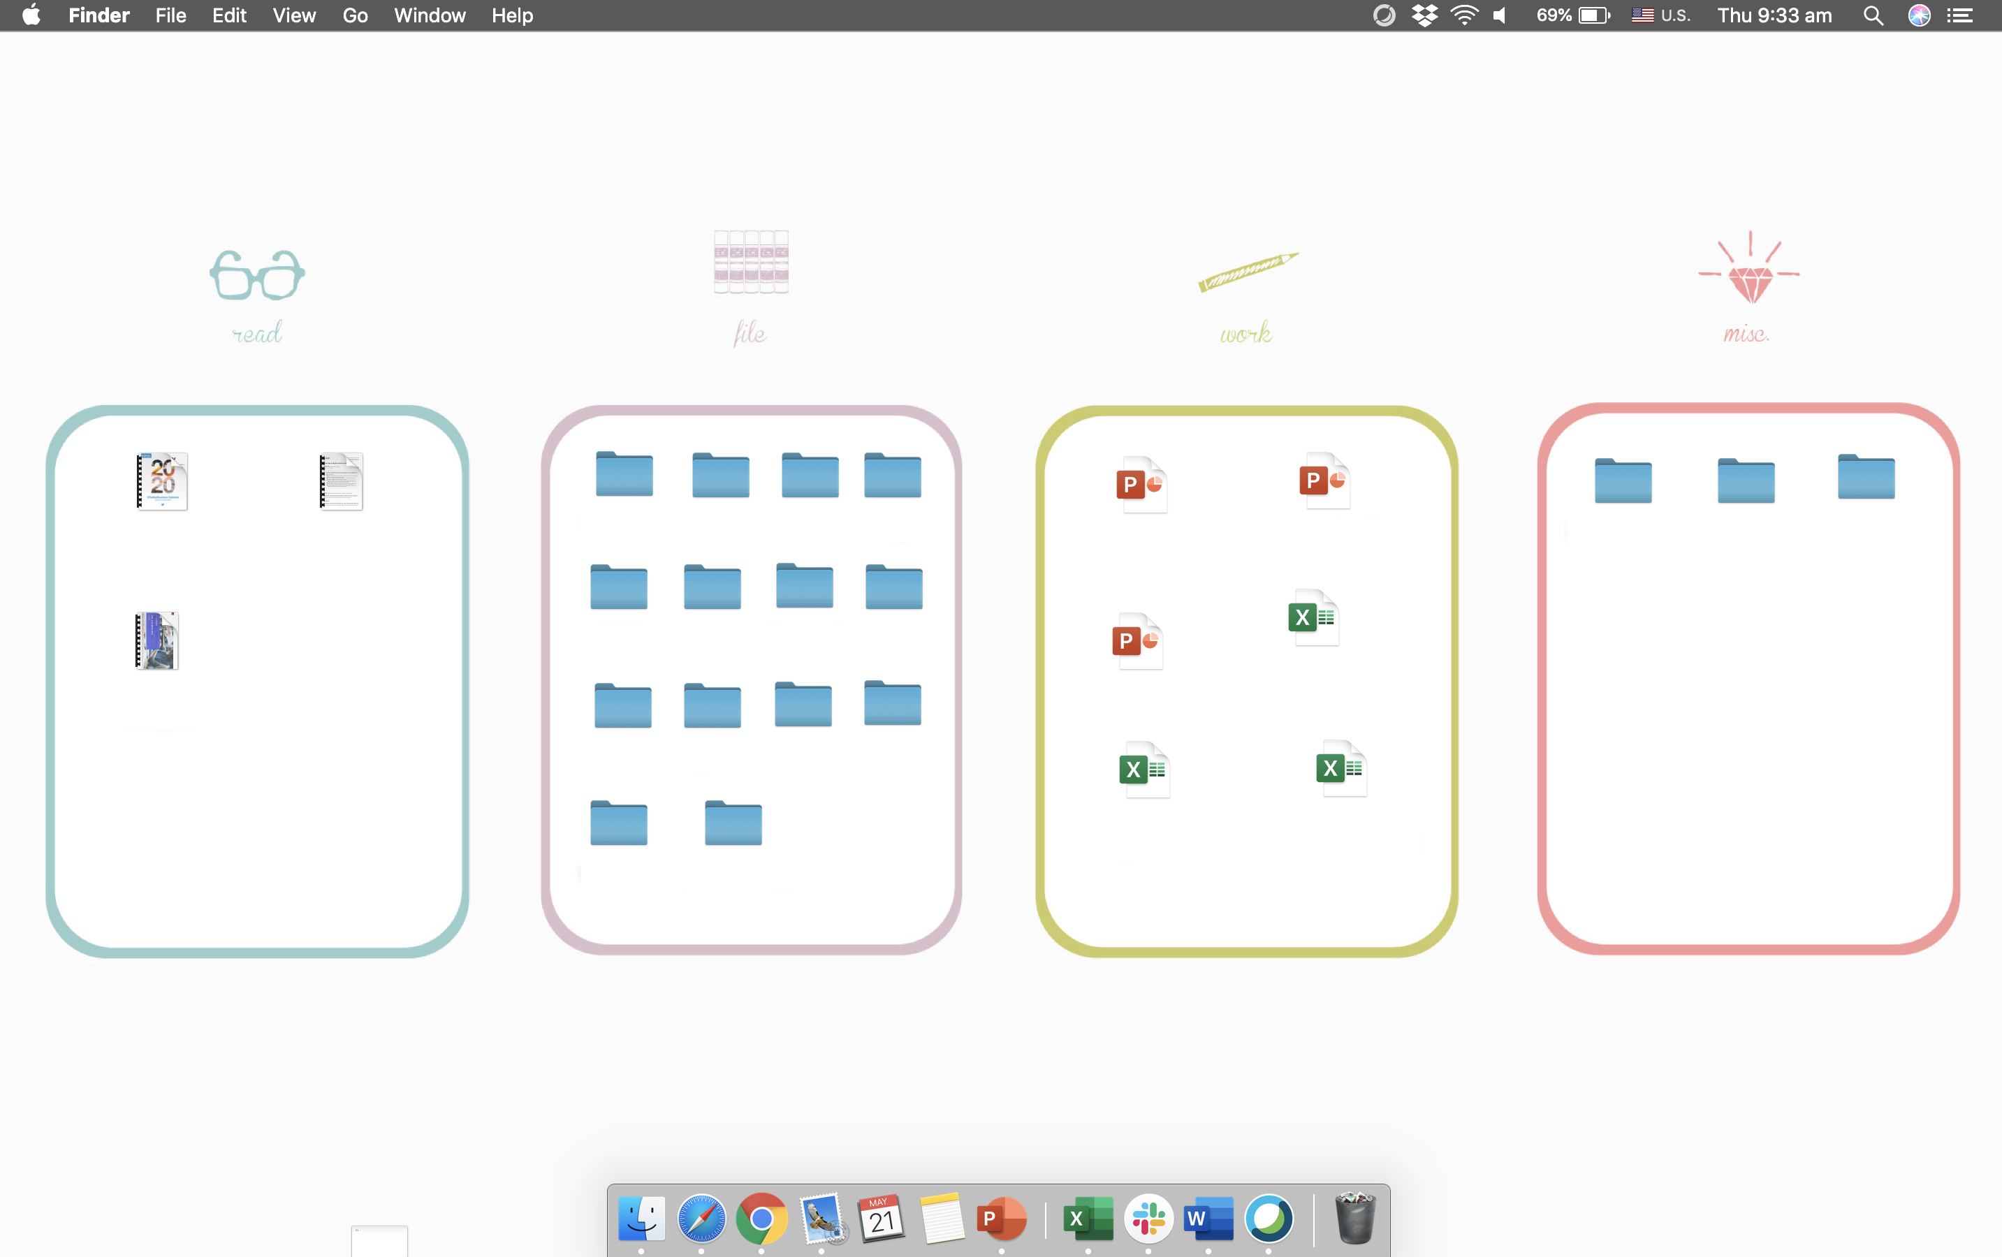Viewport: 2002px width, 1257px height.
Task: Open the Wi-Fi status menu
Action: point(1464,16)
